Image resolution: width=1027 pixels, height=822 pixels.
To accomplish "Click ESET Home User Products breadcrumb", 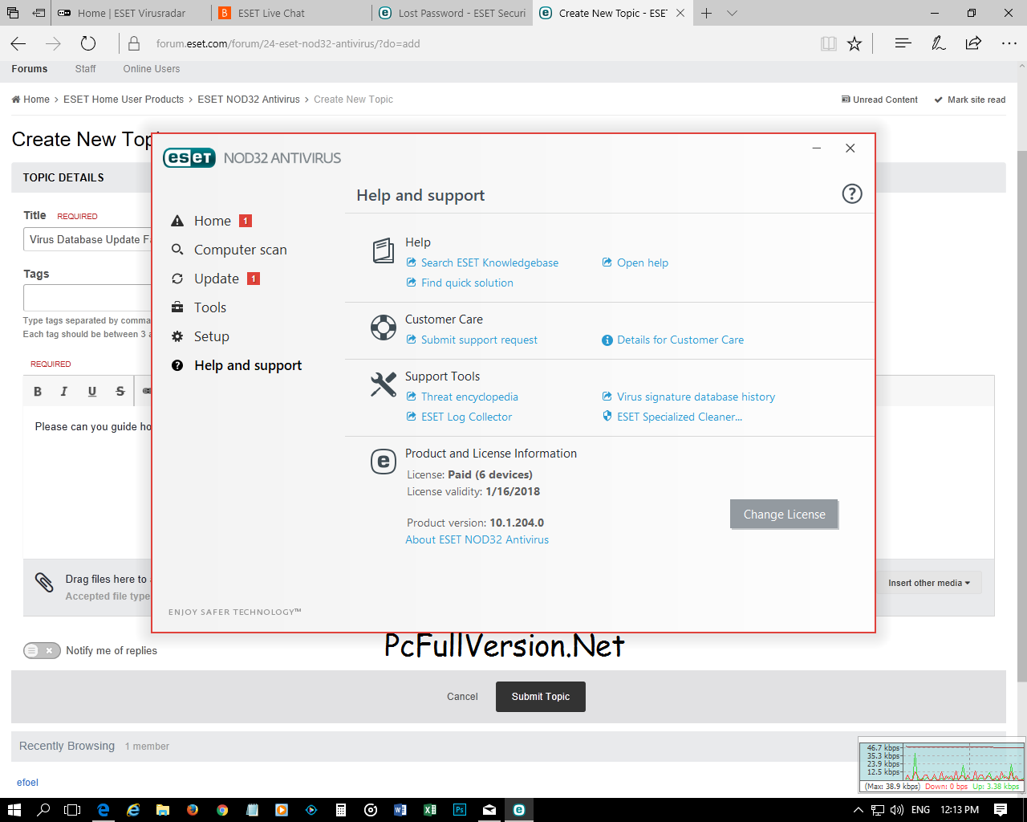I will tap(124, 100).
